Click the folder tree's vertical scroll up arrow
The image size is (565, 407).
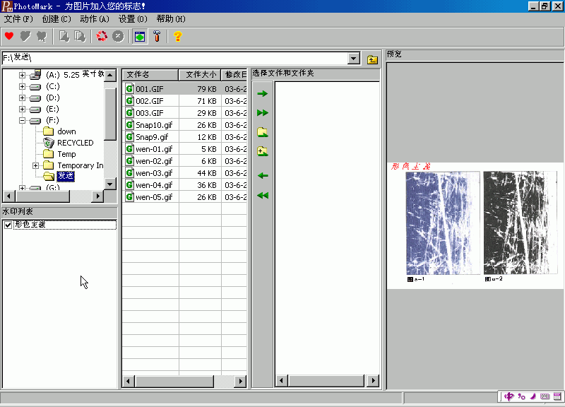110,76
